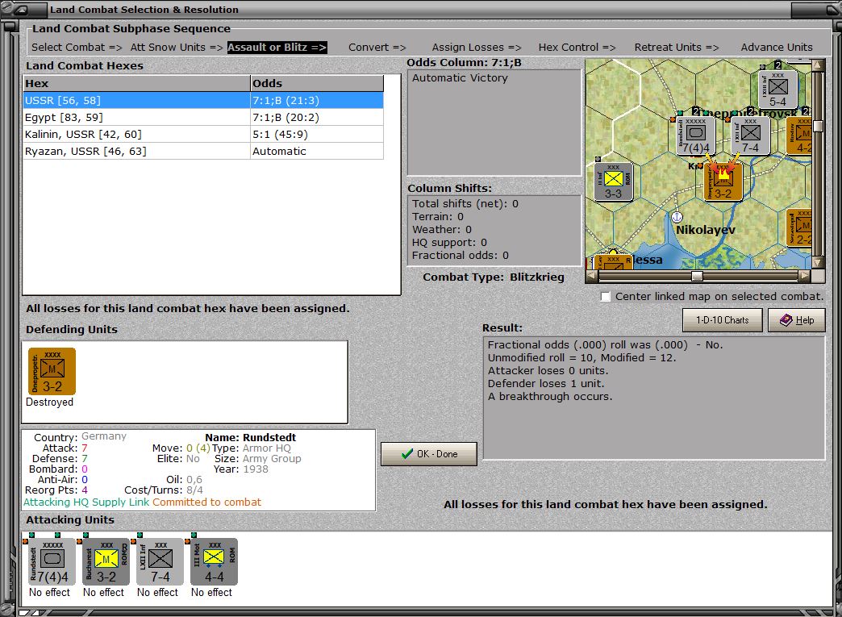Confirm with OK - Done button
Image resolution: width=842 pixels, height=617 pixels.
point(429,454)
